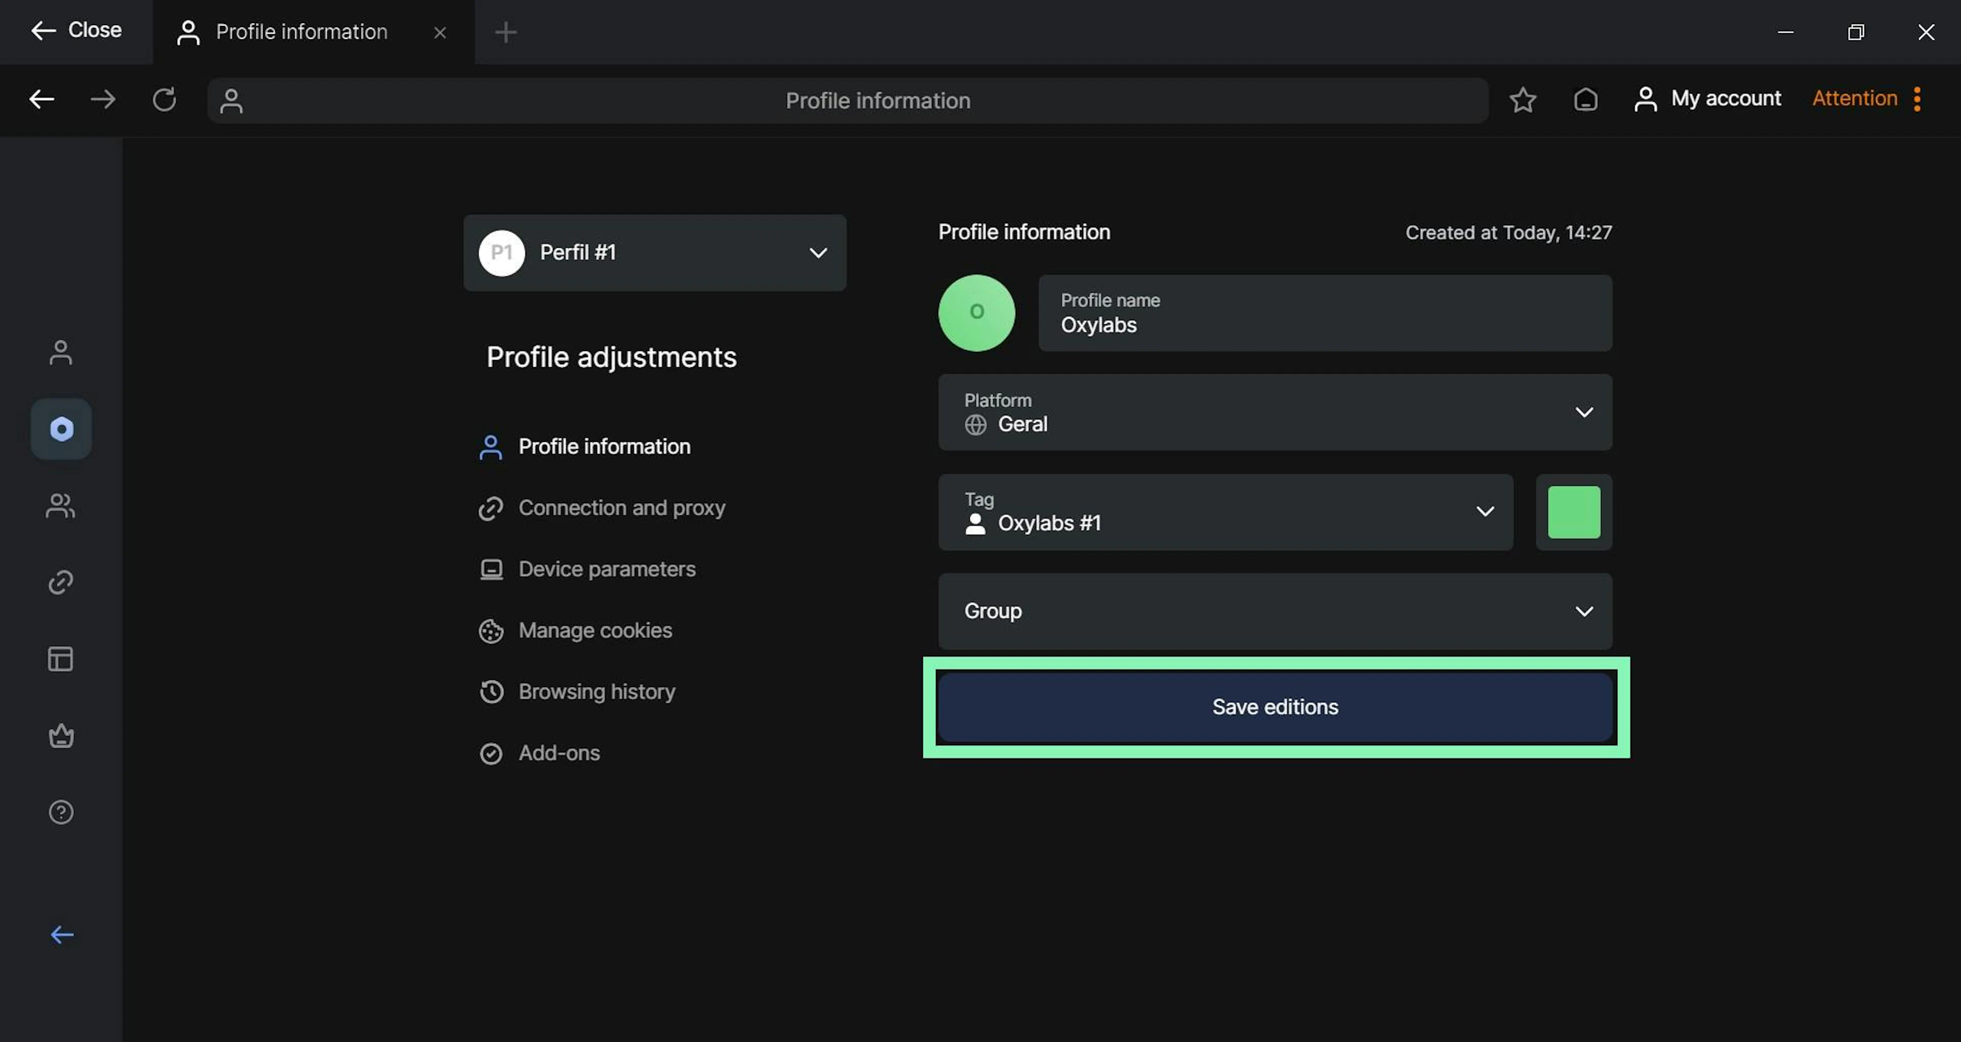Open the Tag dropdown showing Oxylabs #1
Image resolution: width=1961 pixels, height=1042 pixels.
[1226, 512]
